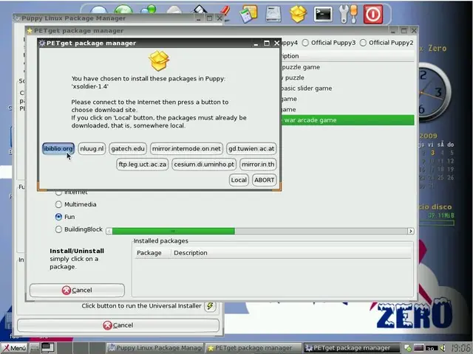Run the Universal Installer lightning button

210,306
